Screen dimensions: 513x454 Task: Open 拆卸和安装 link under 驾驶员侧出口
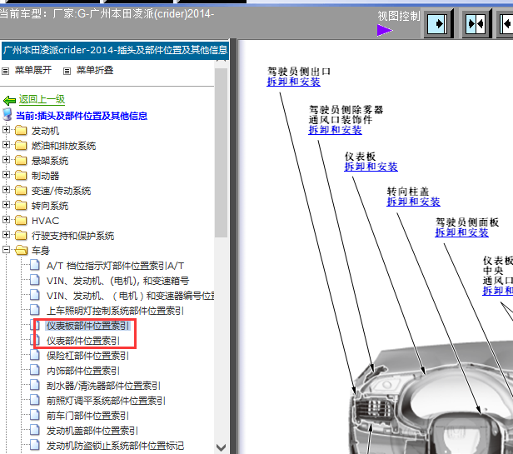(293, 82)
